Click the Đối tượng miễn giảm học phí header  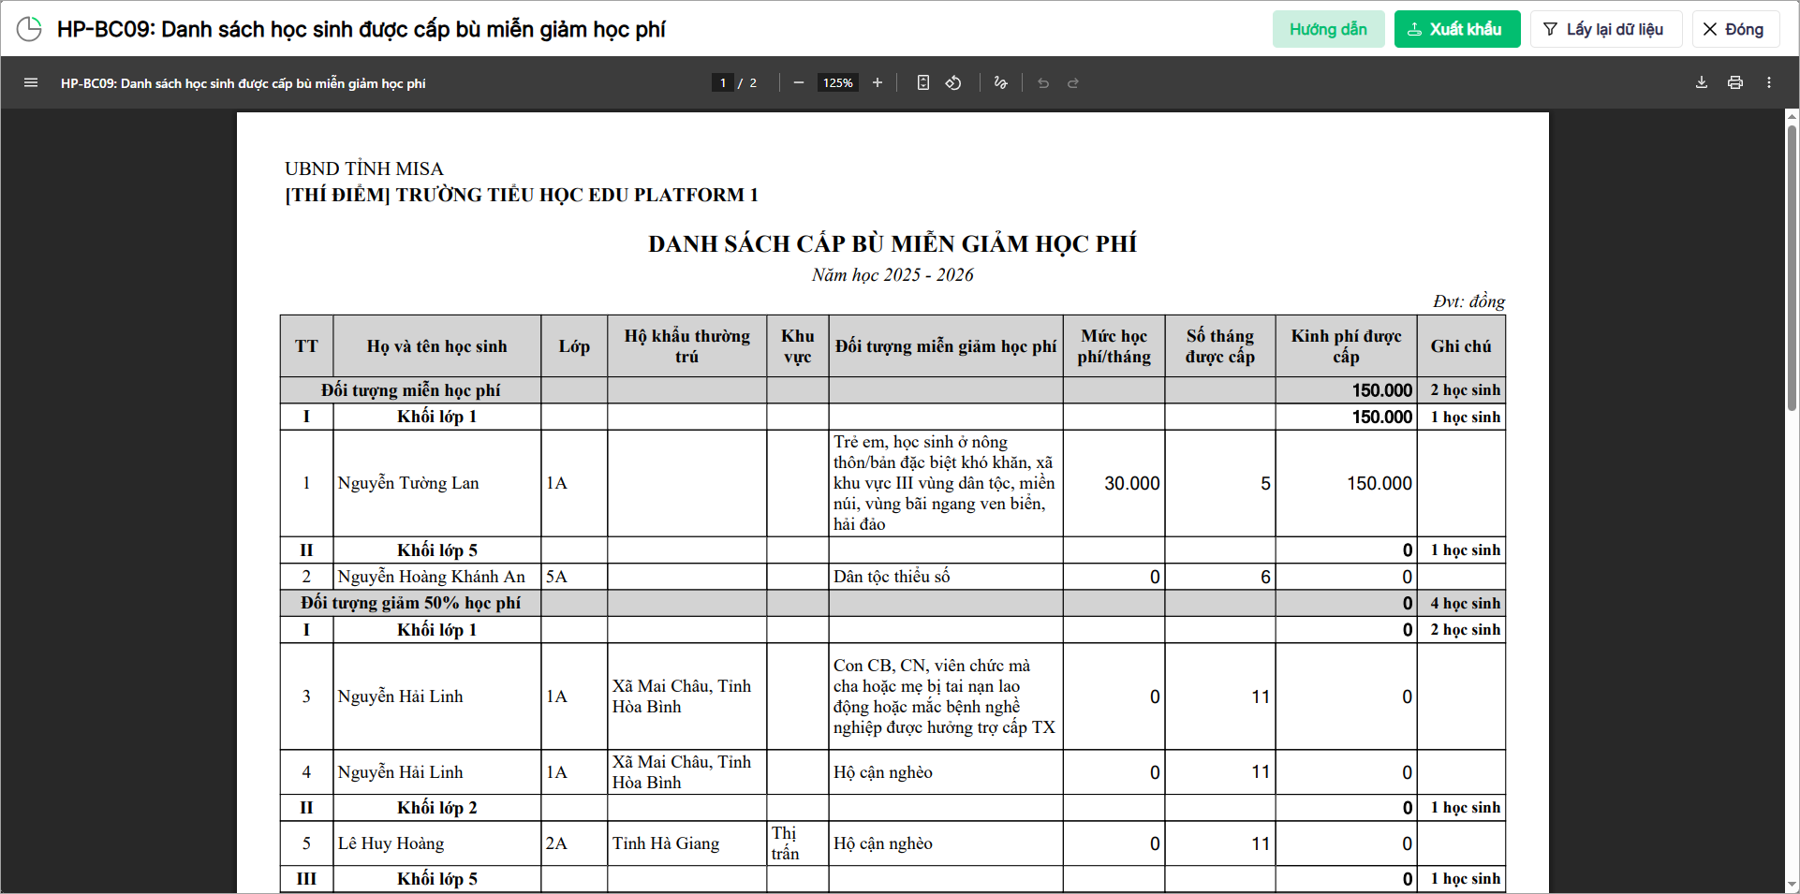point(946,346)
